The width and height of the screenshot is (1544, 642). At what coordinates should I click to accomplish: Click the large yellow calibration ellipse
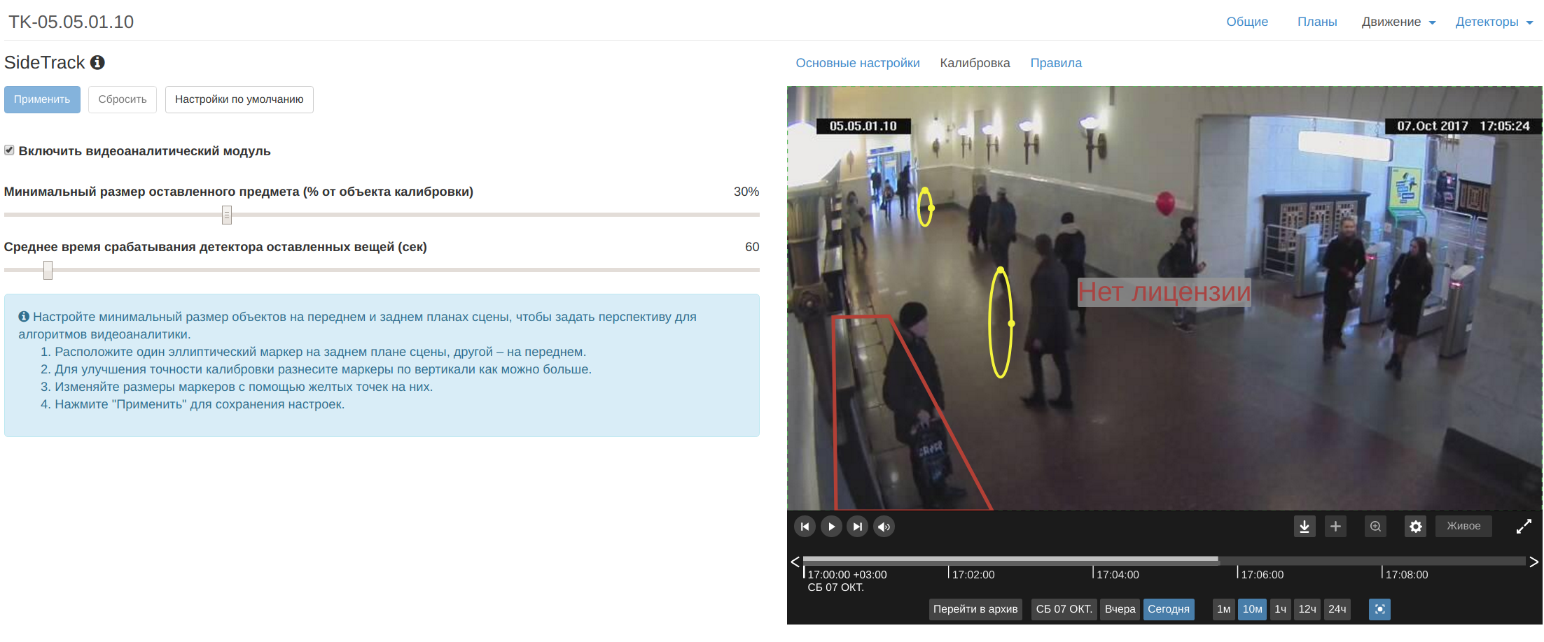coord(1001,323)
